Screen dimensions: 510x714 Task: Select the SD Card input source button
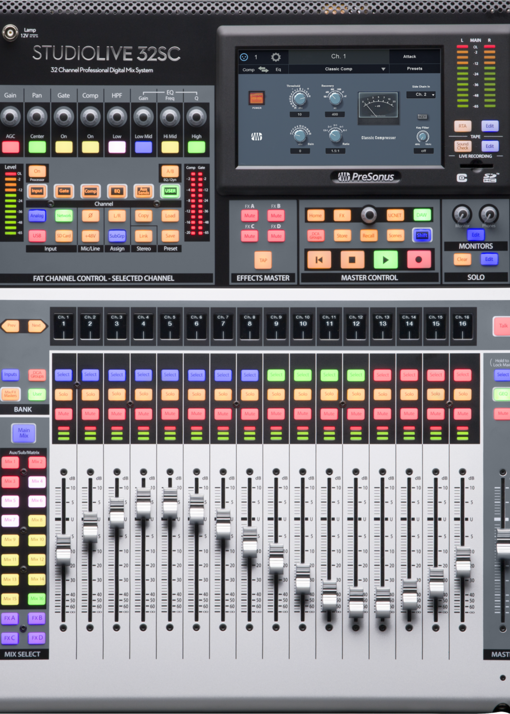pos(64,236)
